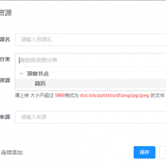Toggle the 连续添加 option

click(12, 153)
